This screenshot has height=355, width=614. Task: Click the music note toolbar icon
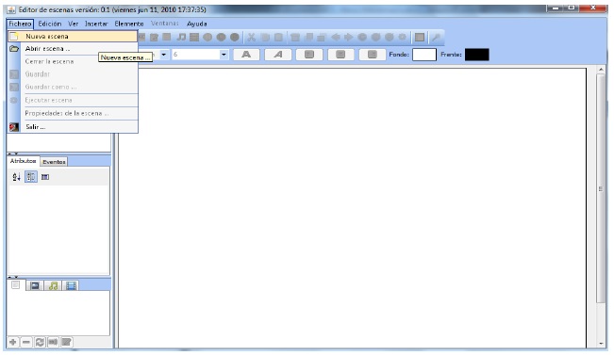click(x=181, y=37)
